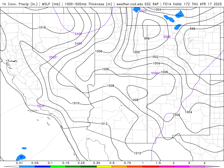Click the '0.5' legend value label

[x=112, y=163]
